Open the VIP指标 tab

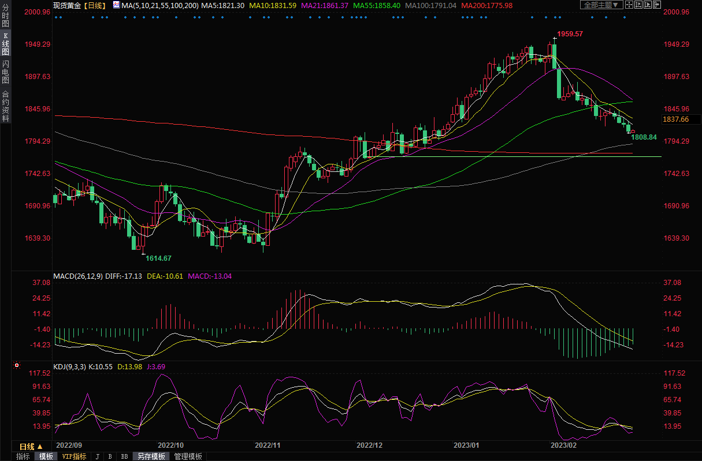[x=74, y=456]
